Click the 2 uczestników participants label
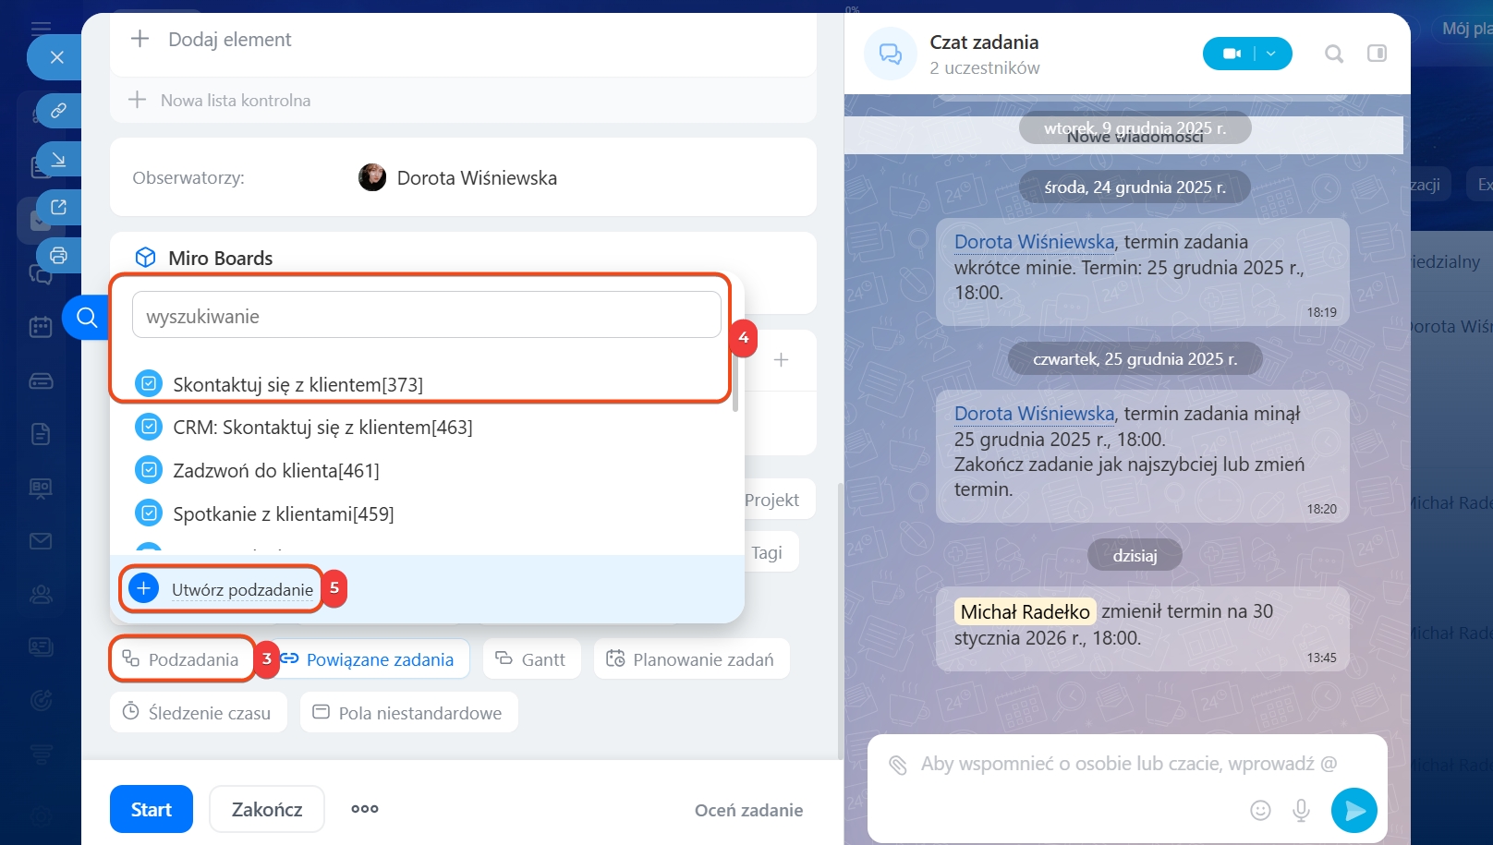The height and width of the screenshot is (845, 1493). [985, 68]
